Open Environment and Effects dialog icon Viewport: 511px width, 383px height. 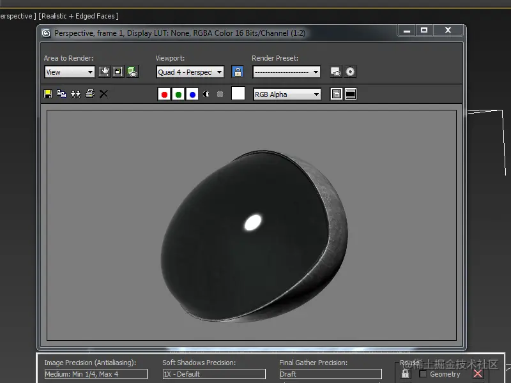[x=350, y=71]
